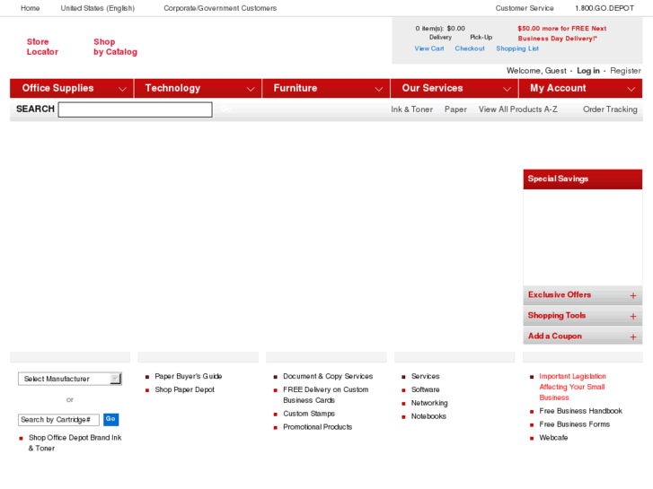This screenshot has width=653, height=489.
Task: Open Shop by Catalog
Action: click(x=115, y=47)
